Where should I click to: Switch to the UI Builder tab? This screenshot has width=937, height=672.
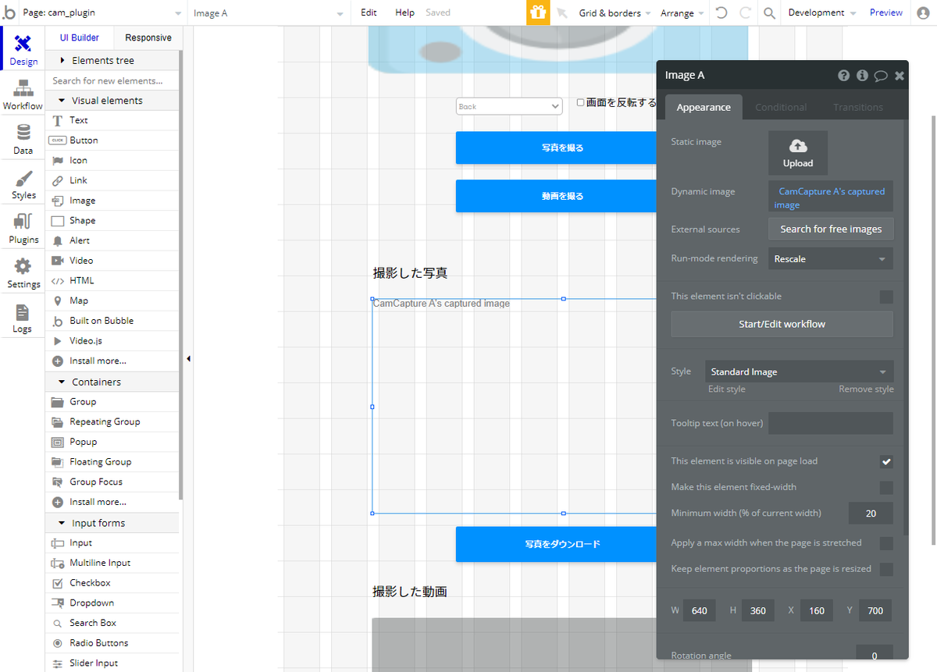(80, 37)
